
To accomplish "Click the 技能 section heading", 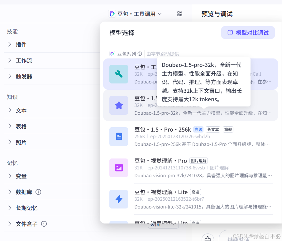I will 12,31.
